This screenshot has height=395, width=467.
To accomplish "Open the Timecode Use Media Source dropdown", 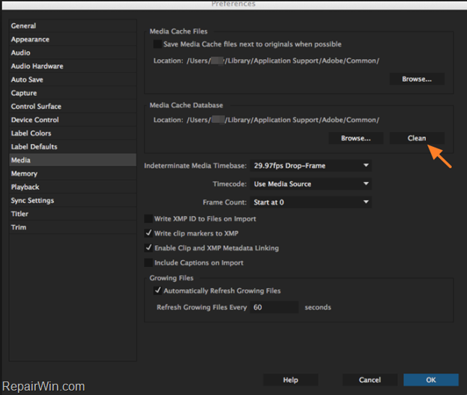I will point(310,184).
